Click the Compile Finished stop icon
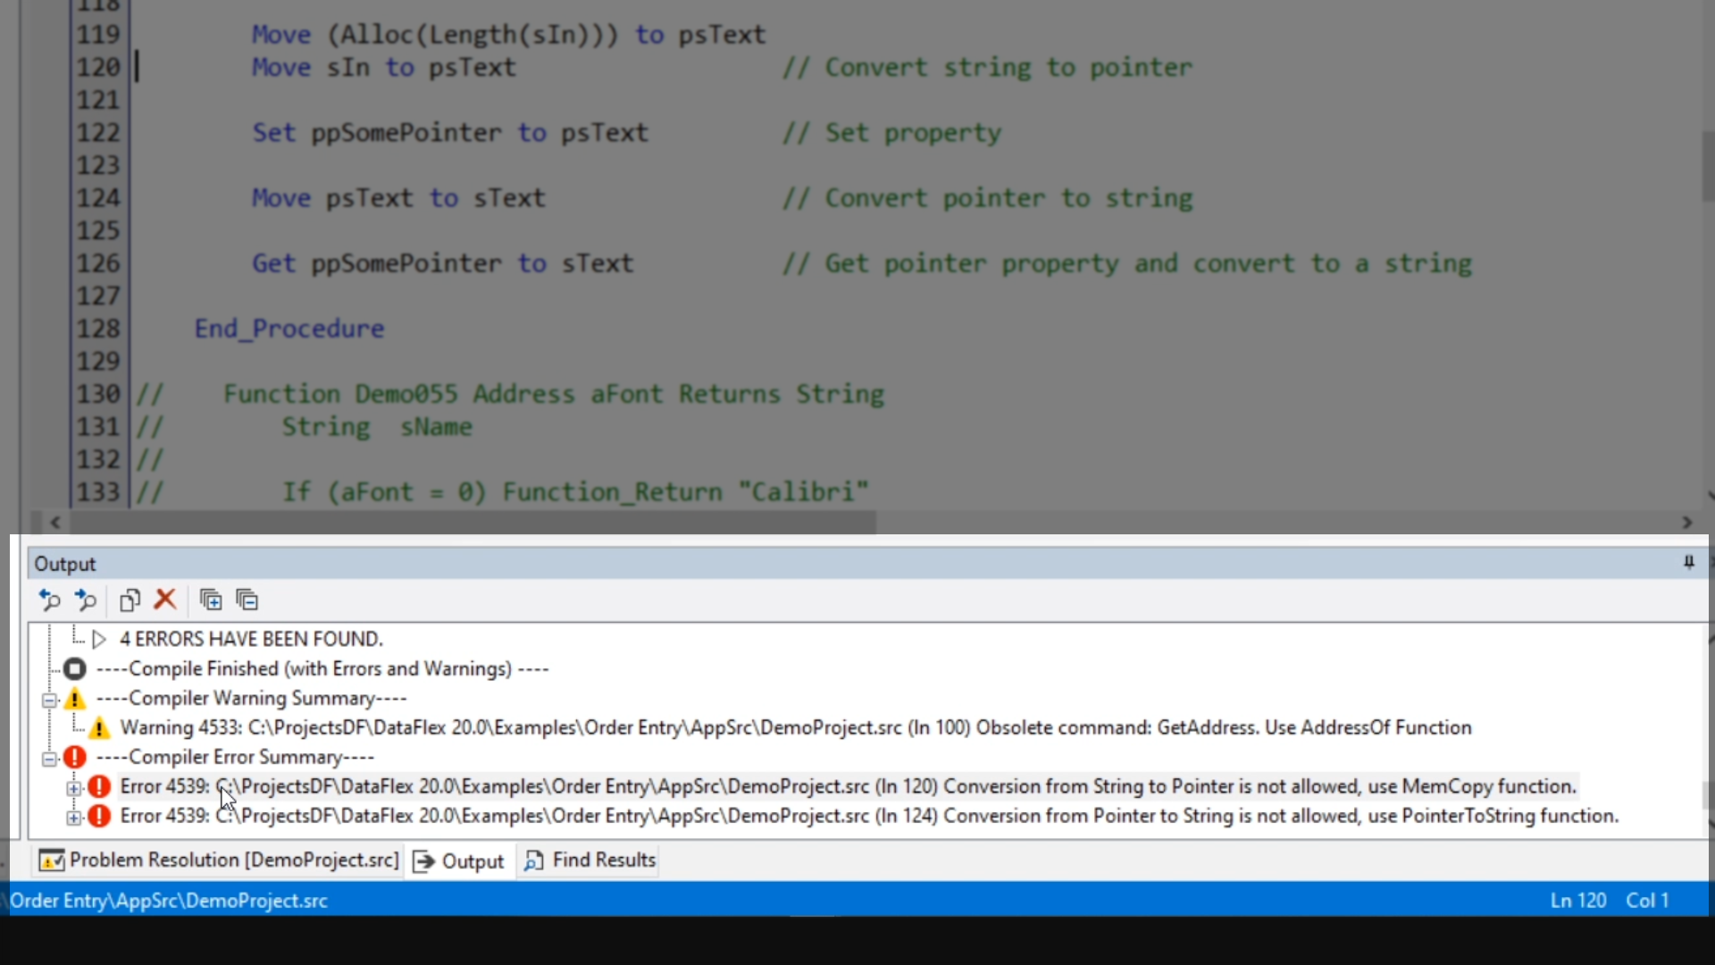Image resolution: width=1715 pixels, height=965 pixels. pyautogui.click(x=75, y=668)
